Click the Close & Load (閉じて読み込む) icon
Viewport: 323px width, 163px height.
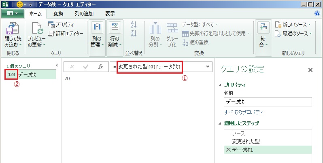tap(13, 28)
